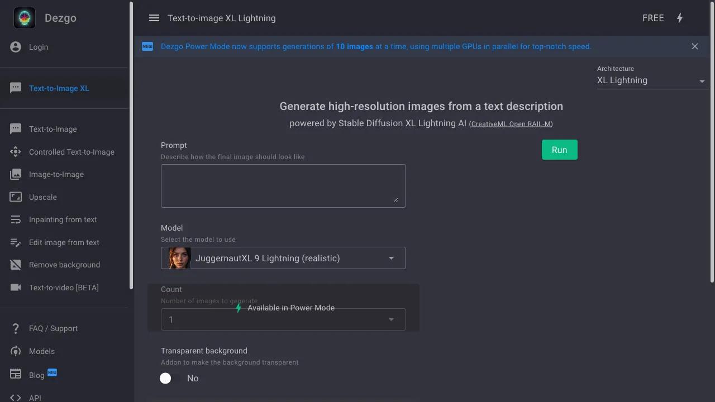Click the 'Available in Power Mode' label
The height and width of the screenshot is (402, 715).
click(x=291, y=308)
